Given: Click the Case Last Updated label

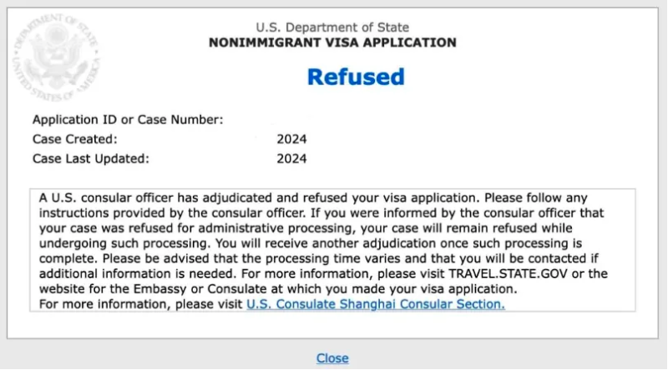Looking at the screenshot, I should coord(90,158).
